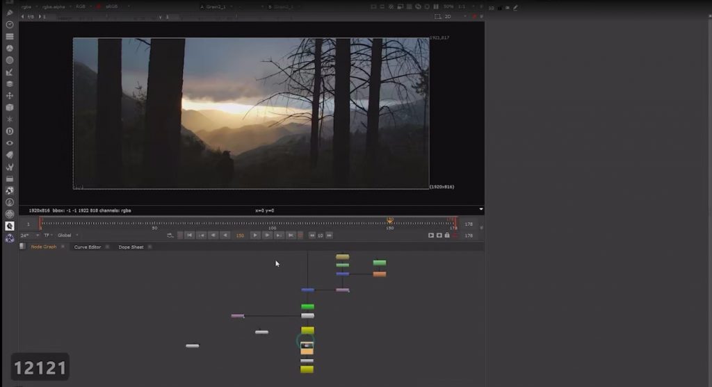This screenshot has height=387, width=712.
Task: Toggle the viewer pause icon
Action: 436,7
